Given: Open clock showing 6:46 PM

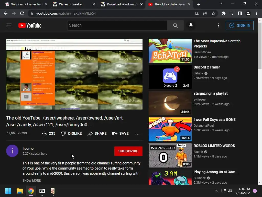Looking at the screenshot, I should (243, 191).
